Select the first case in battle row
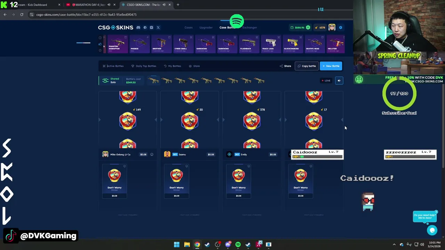The width and height of the screenshot is (445, 250). (x=153, y=81)
